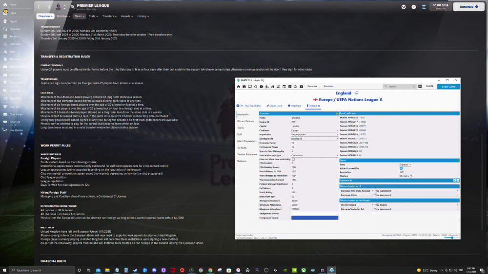Viewport: 488px width, 274px height.
Task: Click the FMRTE notes list icon
Action: (x=290, y=87)
